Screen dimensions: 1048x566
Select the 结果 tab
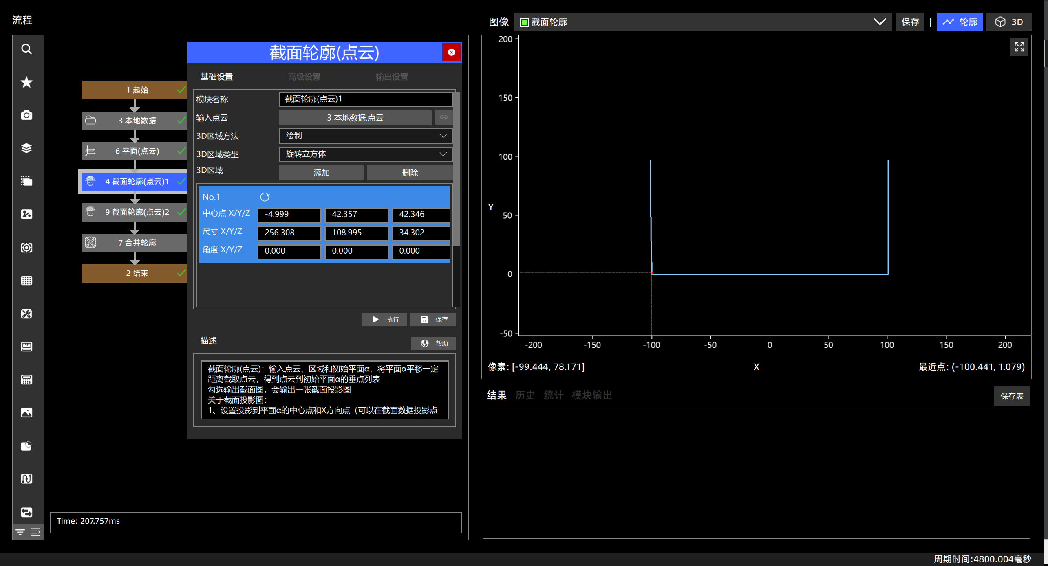click(x=496, y=395)
